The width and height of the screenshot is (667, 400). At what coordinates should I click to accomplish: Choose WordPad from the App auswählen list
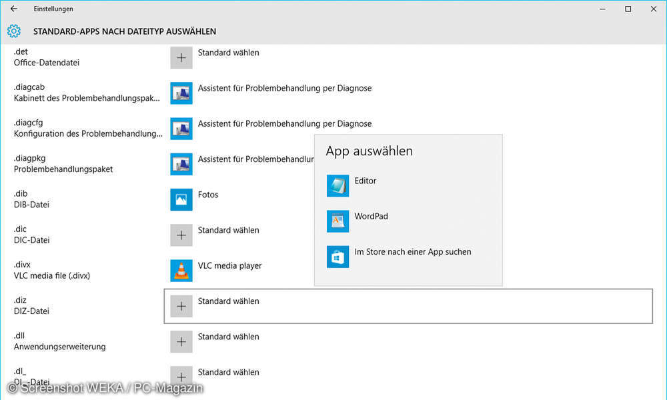(371, 216)
